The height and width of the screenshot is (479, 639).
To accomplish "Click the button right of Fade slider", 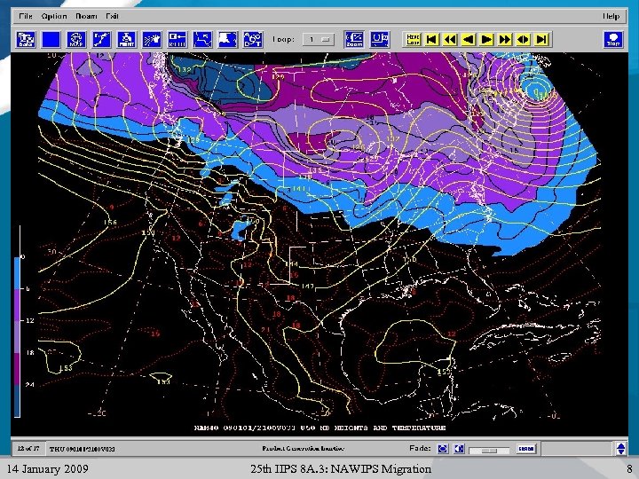I will [525, 449].
